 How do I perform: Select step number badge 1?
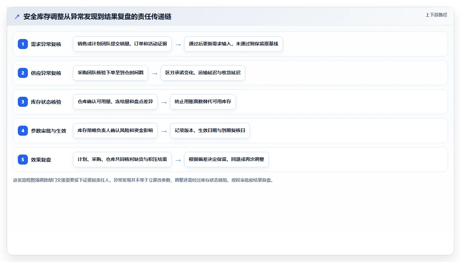23,44
